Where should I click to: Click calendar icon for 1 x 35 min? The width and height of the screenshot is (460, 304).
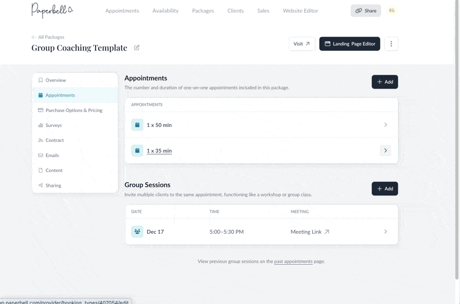(x=137, y=151)
